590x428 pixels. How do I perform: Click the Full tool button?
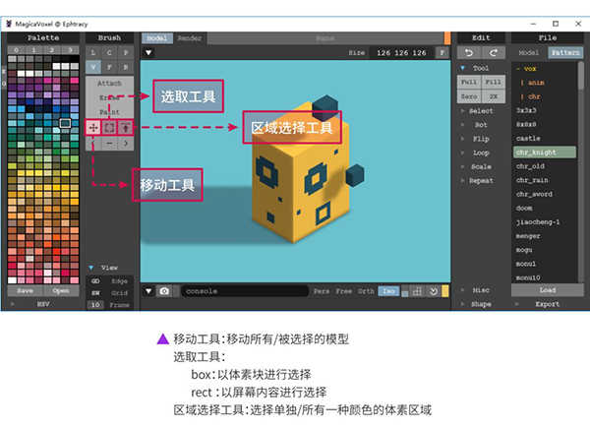point(469,82)
